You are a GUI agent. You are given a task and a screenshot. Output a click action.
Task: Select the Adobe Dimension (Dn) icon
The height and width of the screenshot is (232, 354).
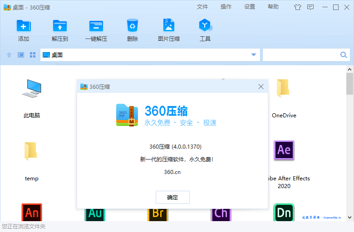[x=284, y=212]
